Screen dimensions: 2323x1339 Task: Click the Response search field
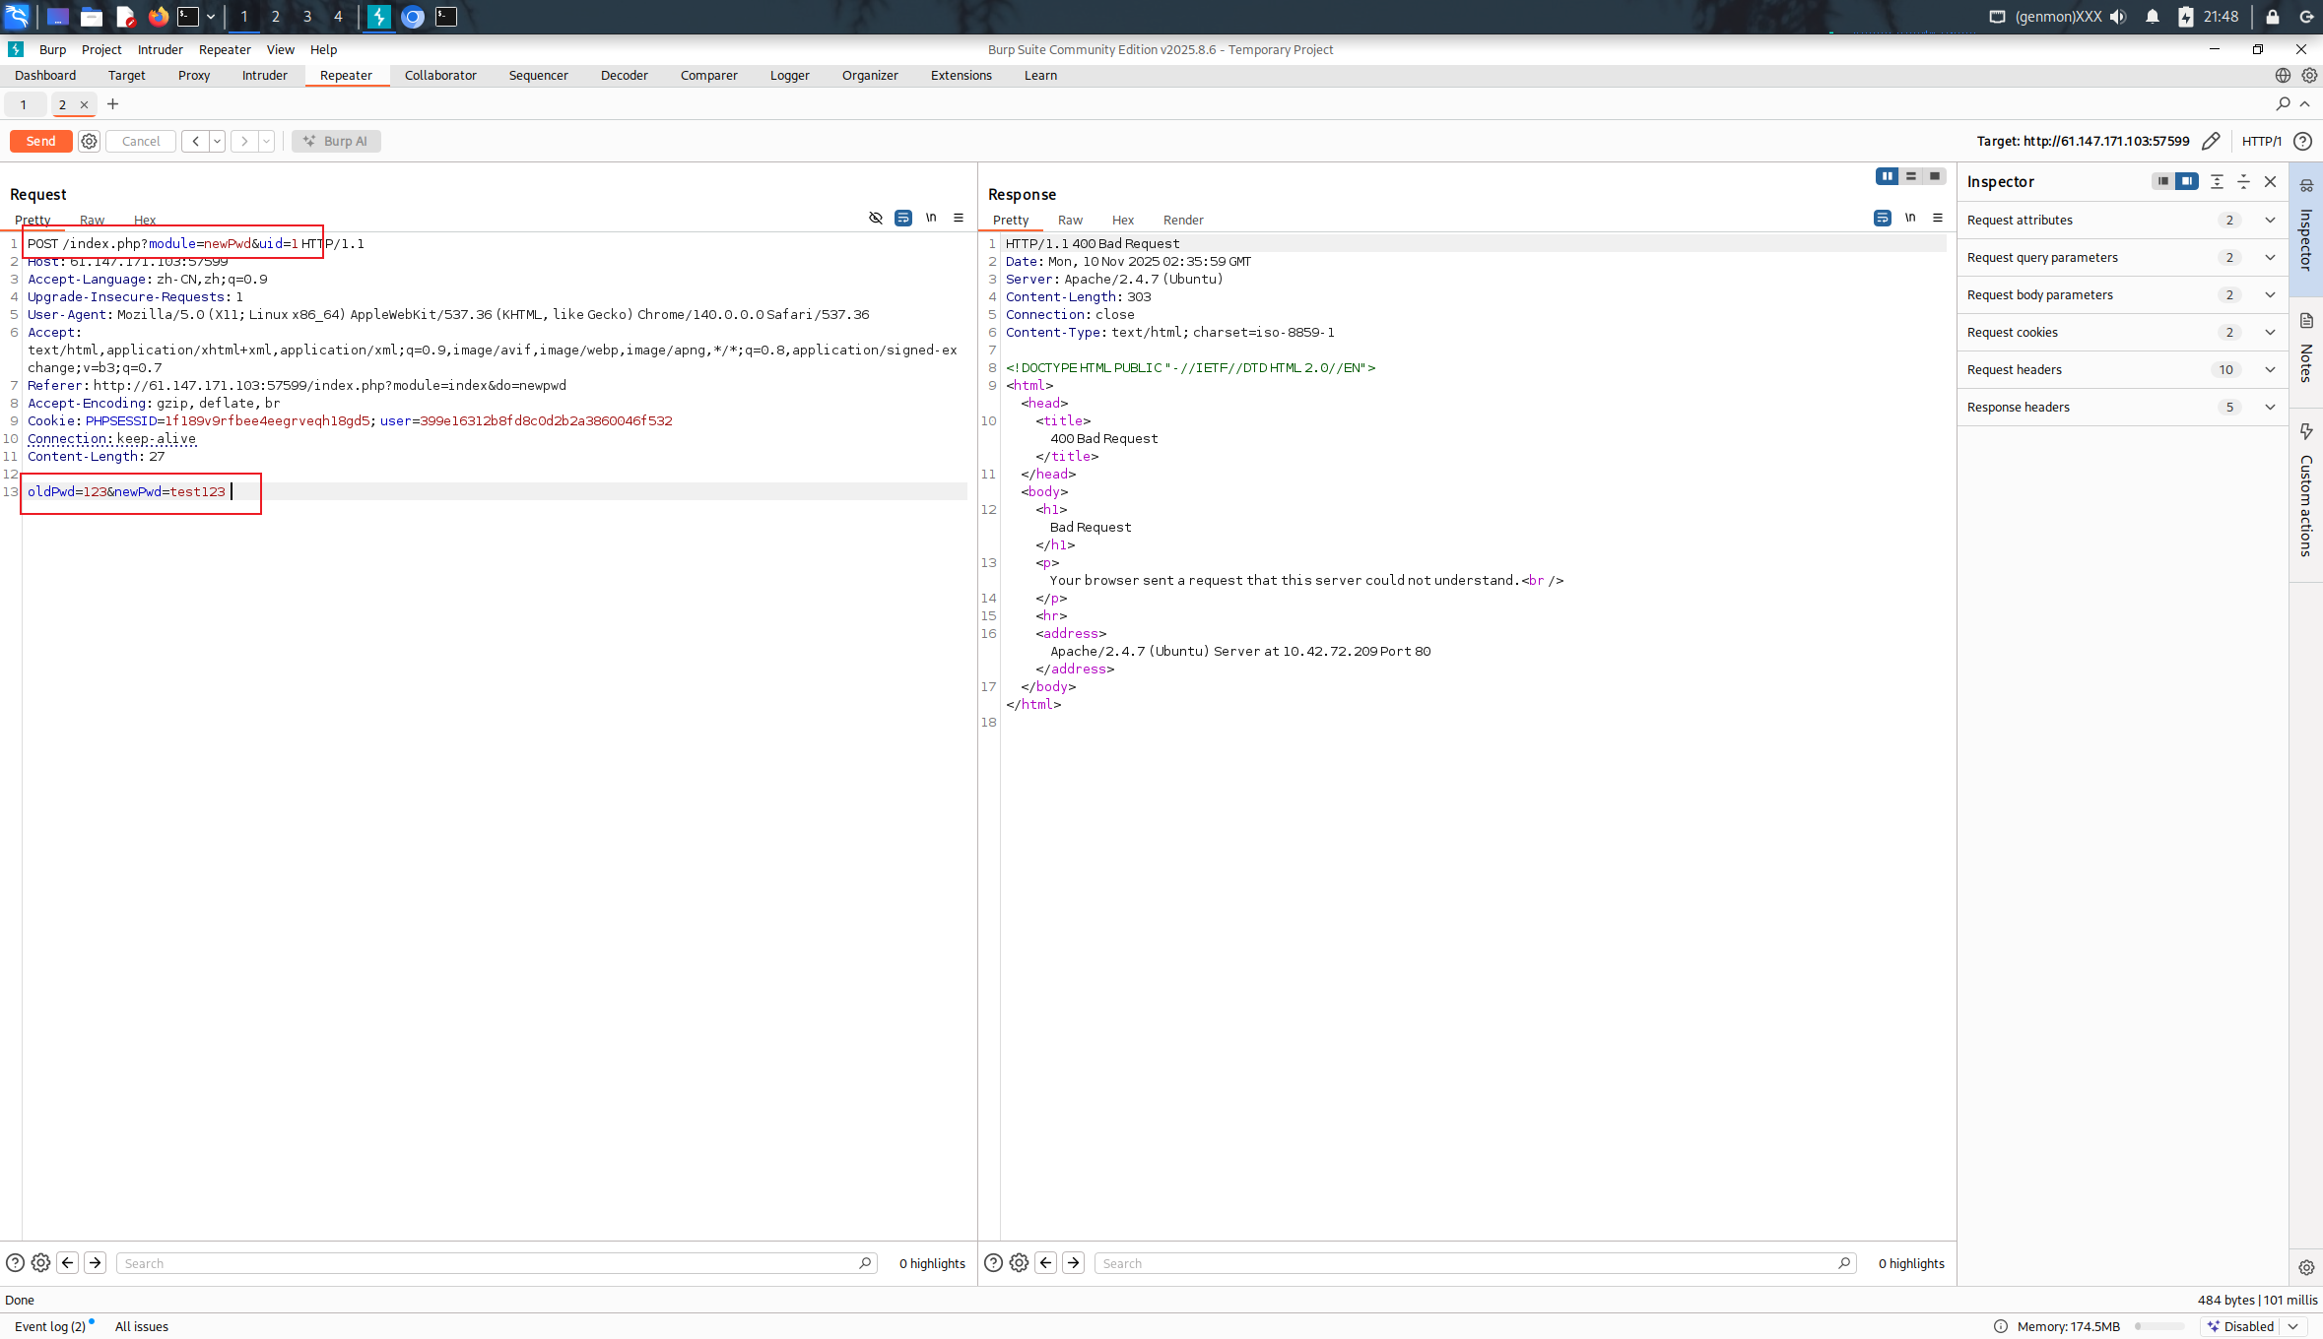pyautogui.click(x=1468, y=1263)
